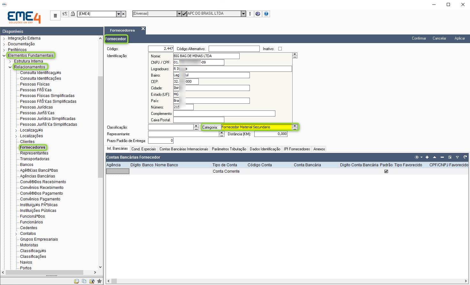Select Clientes in the tree
The width and height of the screenshot is (470, 285).
click(27, 142)
